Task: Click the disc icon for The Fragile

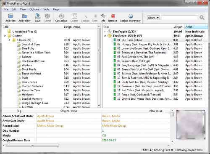Action: coord(110,32)
